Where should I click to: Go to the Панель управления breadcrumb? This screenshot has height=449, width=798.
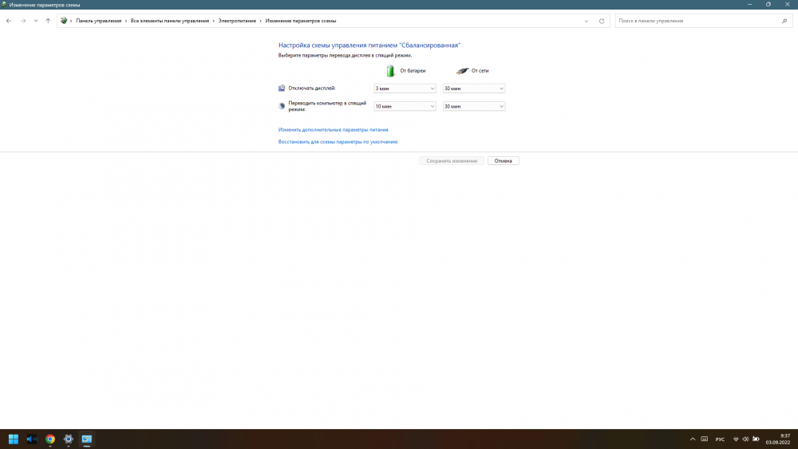pyautogui.click(x=100, y=21)
